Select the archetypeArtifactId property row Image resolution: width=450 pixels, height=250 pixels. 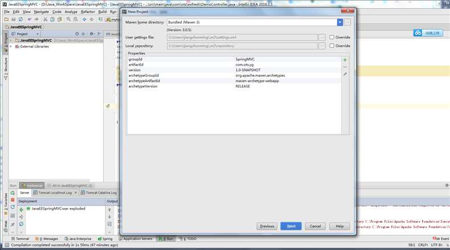click(234, 81)
